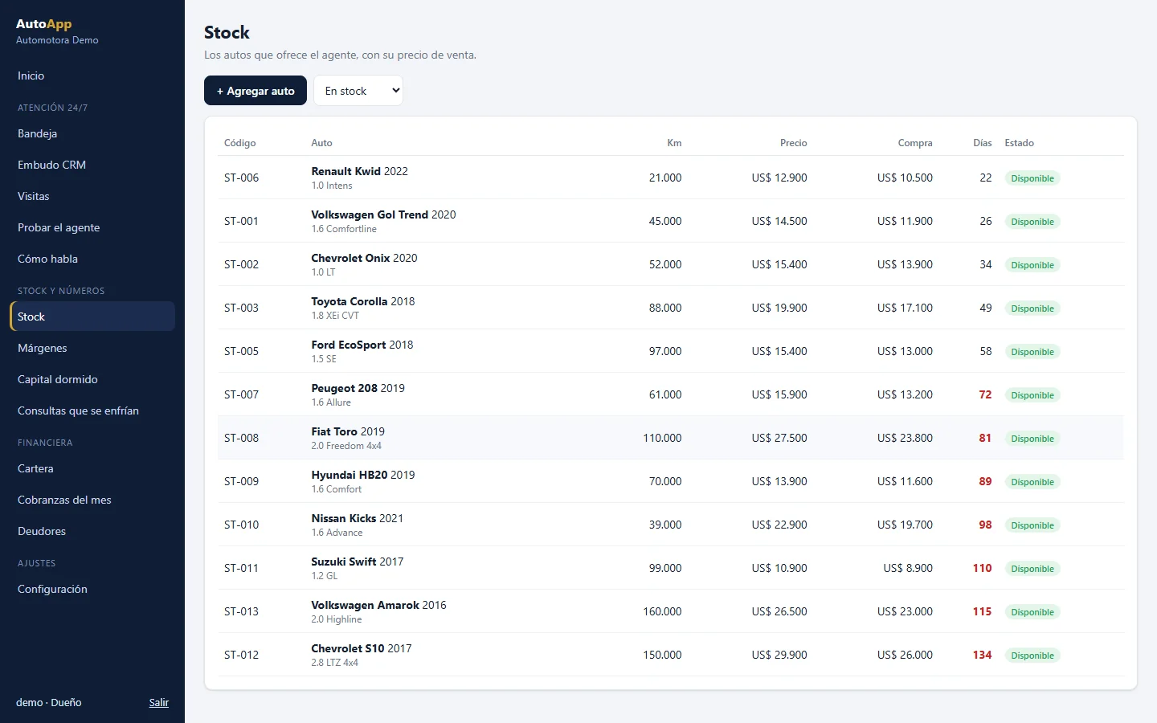Click the 134 days value
The width and height of the screenshot is (1157, 723).
point(982,655)
